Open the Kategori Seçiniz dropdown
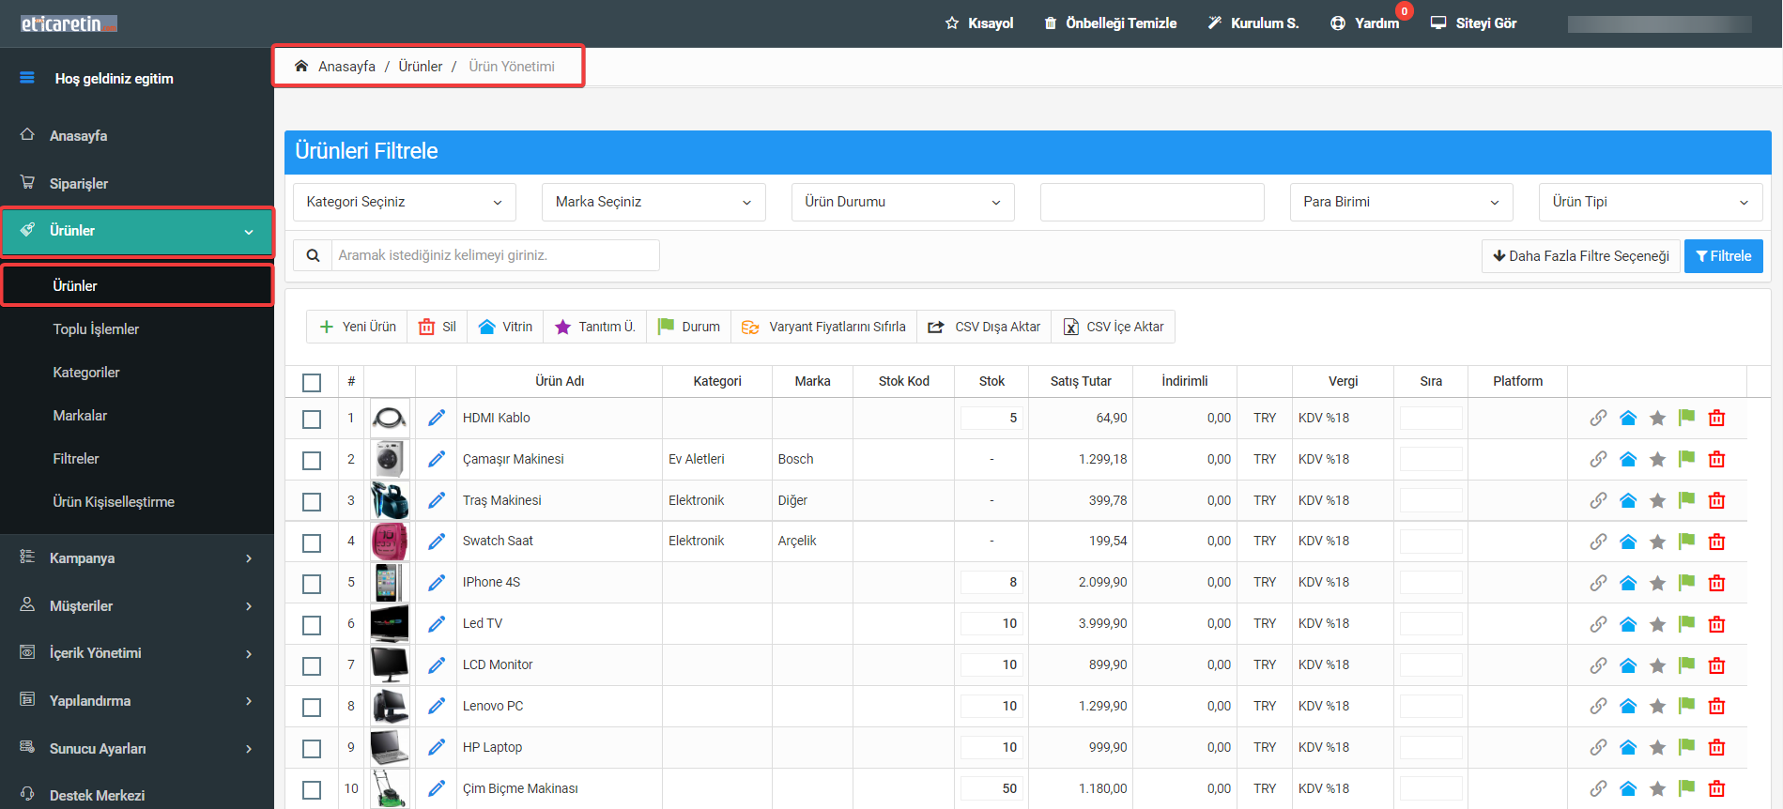 pos(405,202)
